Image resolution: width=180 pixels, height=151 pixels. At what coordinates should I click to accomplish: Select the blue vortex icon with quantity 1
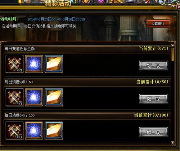point(34,64)
